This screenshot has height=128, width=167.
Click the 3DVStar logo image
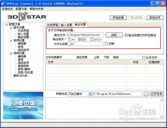(27, 17)
